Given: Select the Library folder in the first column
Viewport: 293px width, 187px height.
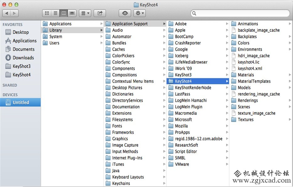Looking at the screenshot, I should tap(72, 30).
